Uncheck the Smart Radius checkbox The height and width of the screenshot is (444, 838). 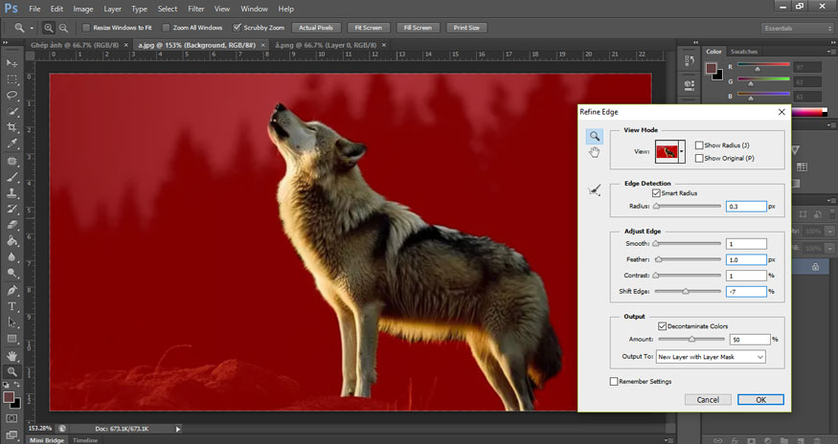pos(656,193)
